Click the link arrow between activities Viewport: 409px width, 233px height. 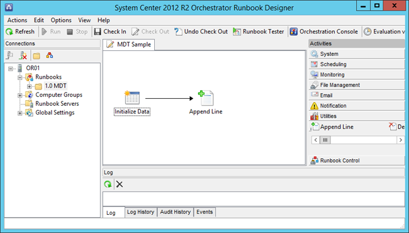pos(169,98)
